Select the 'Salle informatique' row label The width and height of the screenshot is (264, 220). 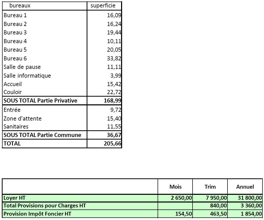coord(27,76)
